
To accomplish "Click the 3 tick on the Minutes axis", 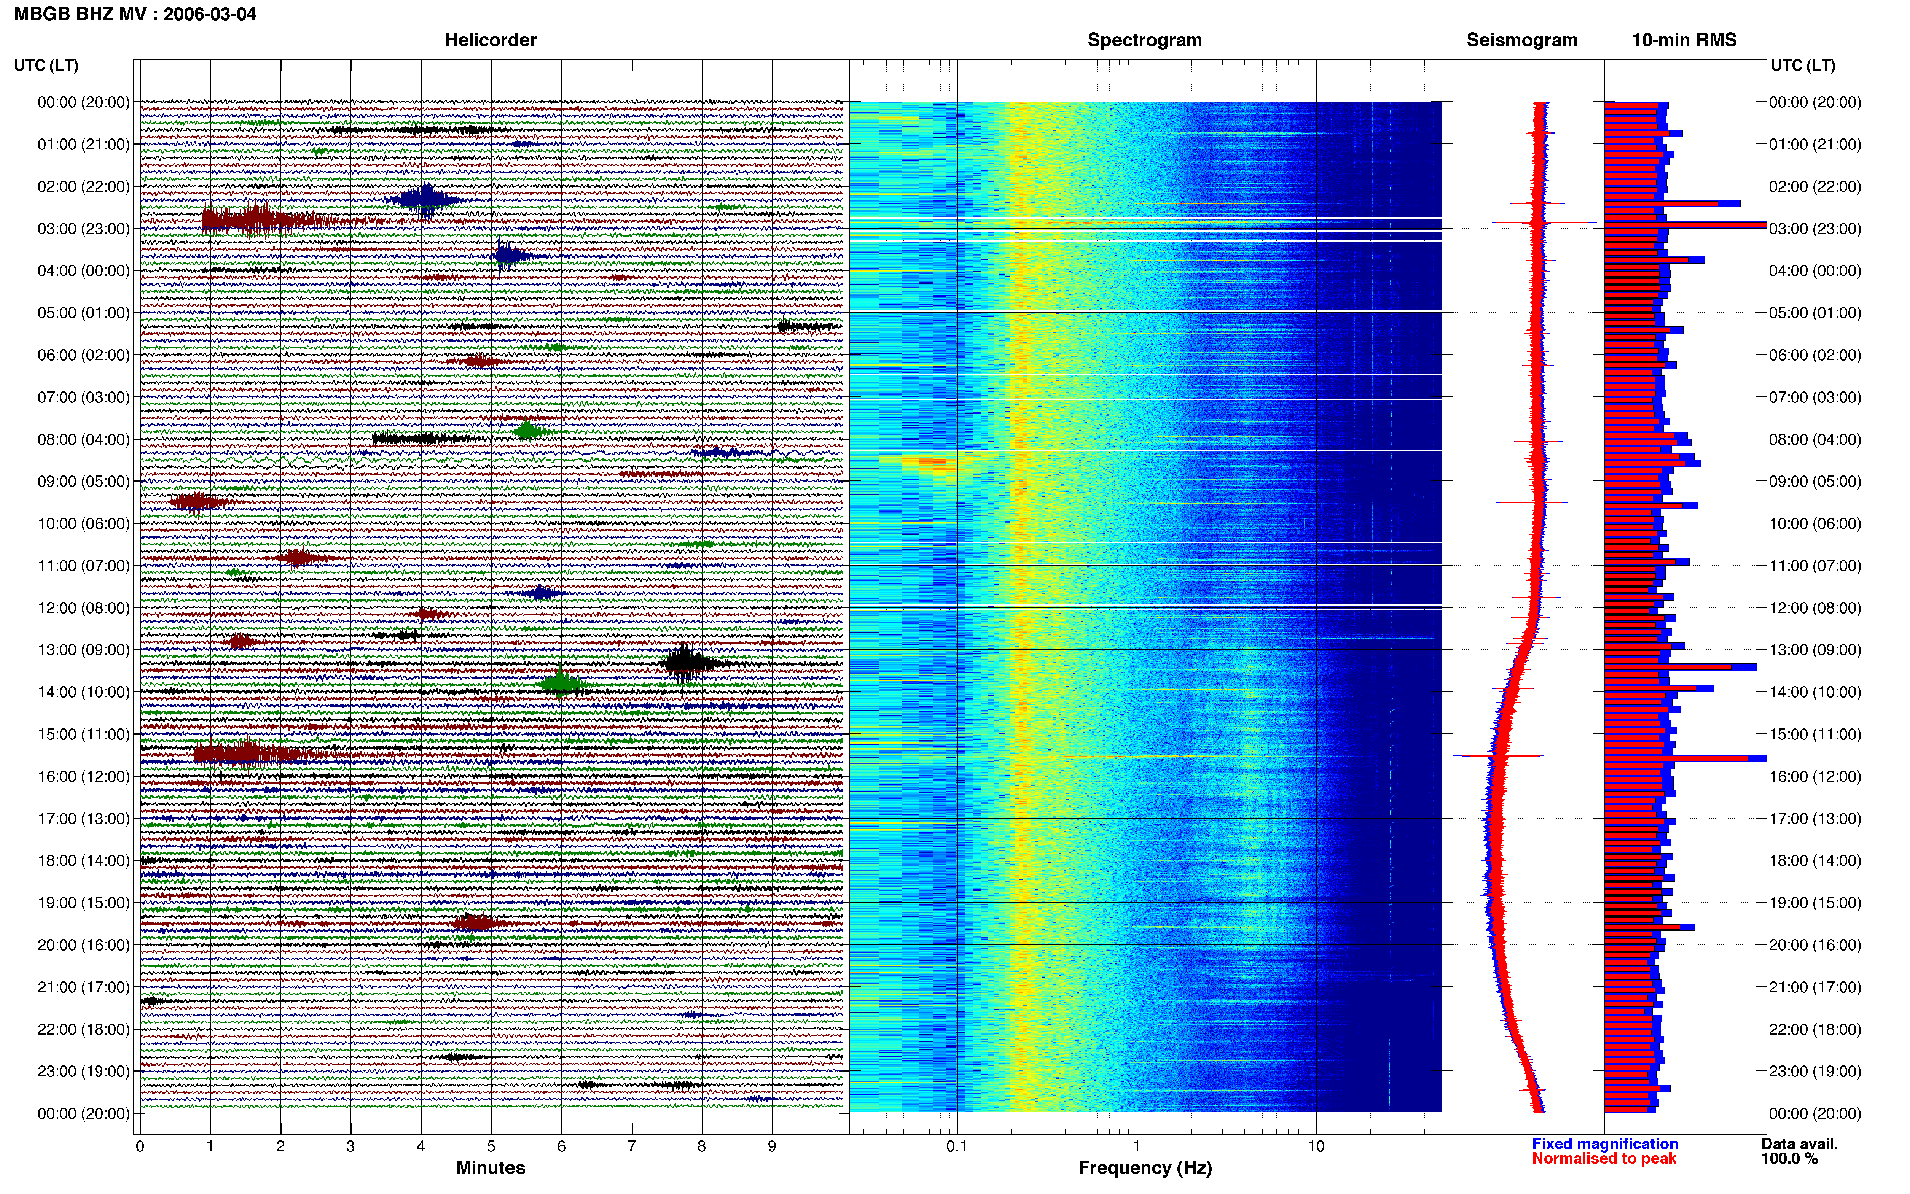I will tap(351, 1146).
